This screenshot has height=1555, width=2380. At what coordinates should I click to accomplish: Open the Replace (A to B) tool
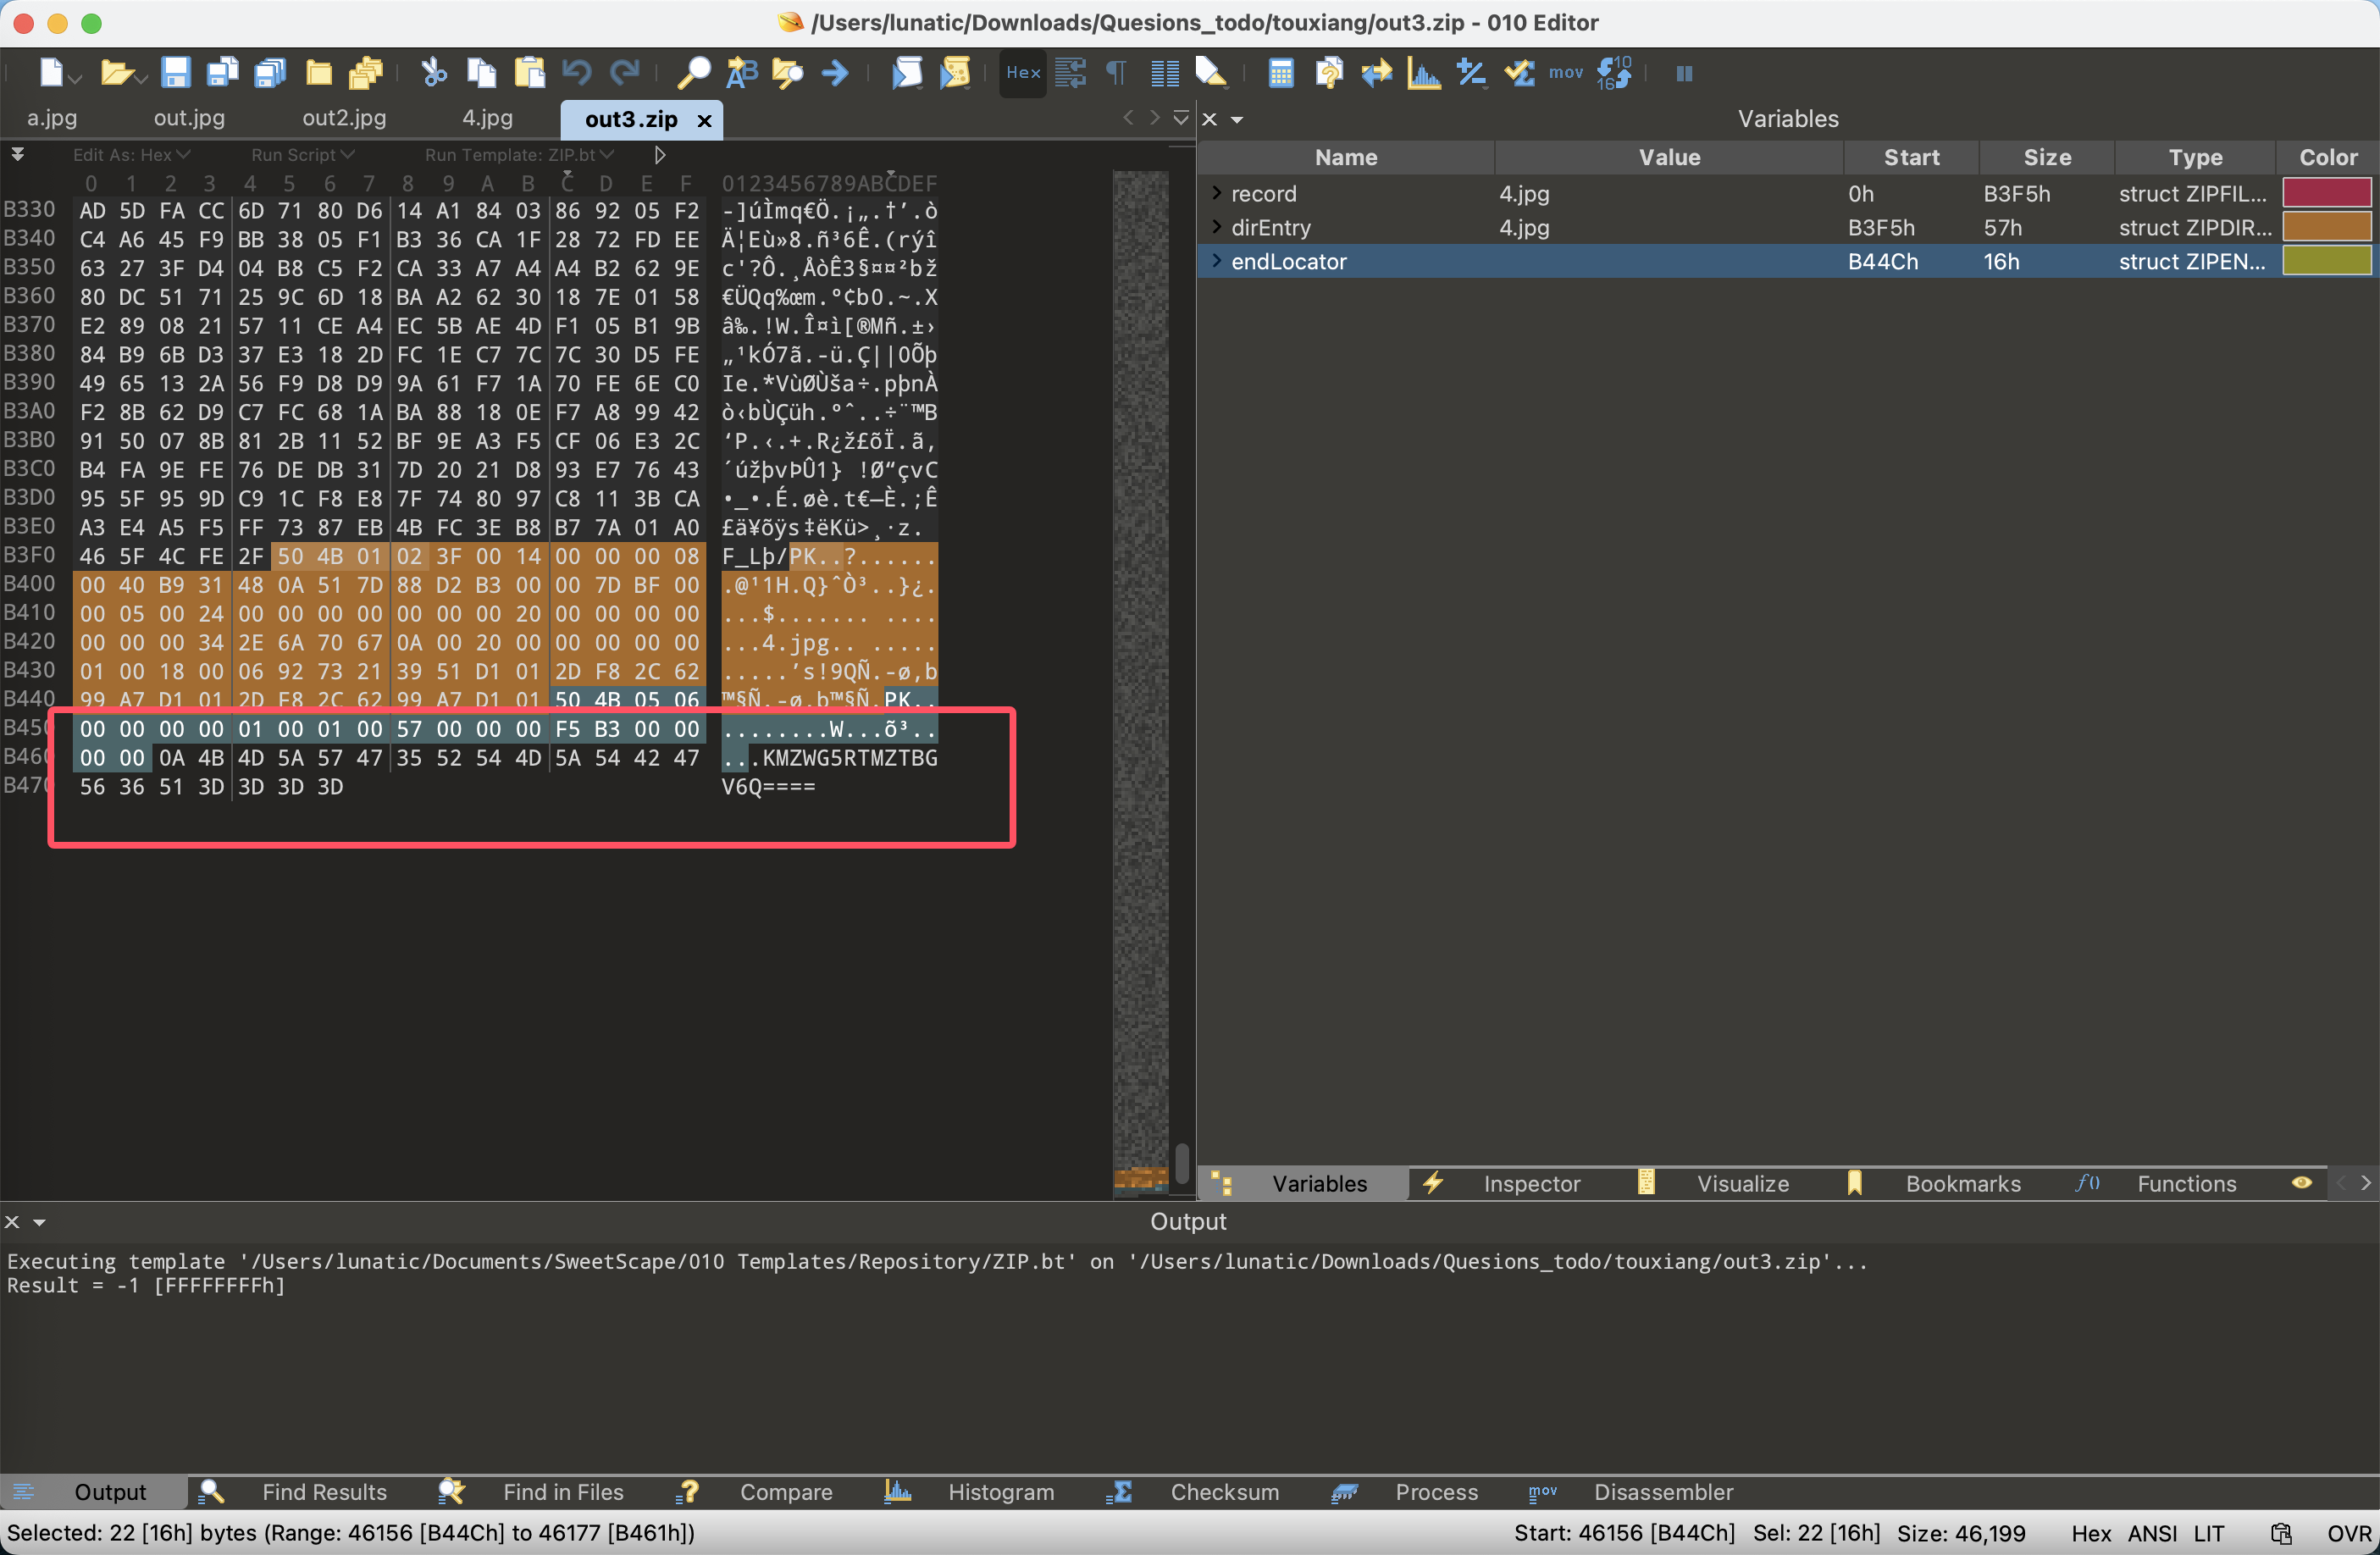[x=741, y=73]
